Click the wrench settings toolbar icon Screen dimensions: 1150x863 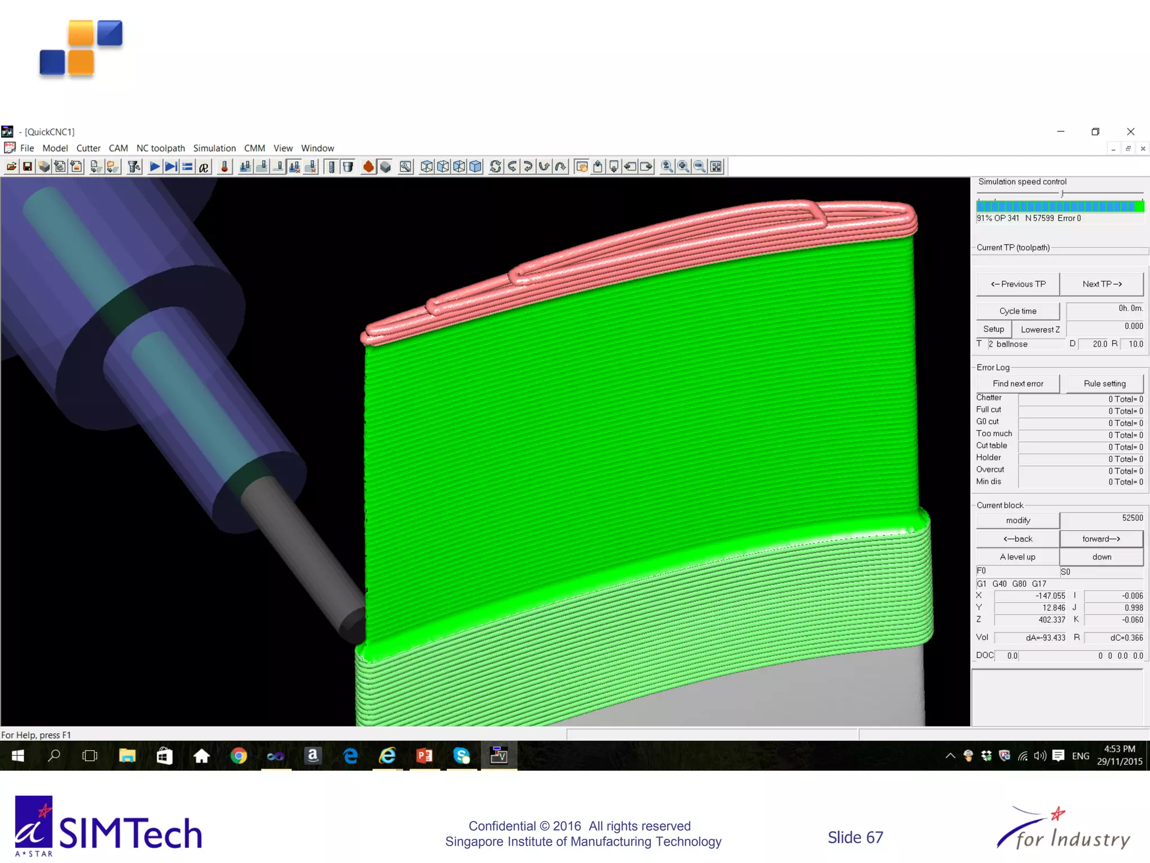[x=405, y=167]
